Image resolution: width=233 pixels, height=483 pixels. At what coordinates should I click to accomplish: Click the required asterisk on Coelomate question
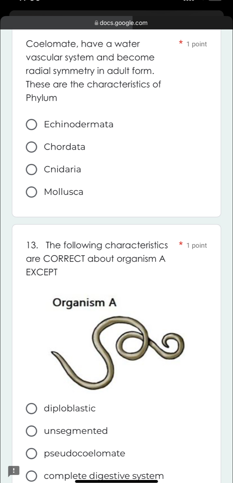[x=181, y=43]
